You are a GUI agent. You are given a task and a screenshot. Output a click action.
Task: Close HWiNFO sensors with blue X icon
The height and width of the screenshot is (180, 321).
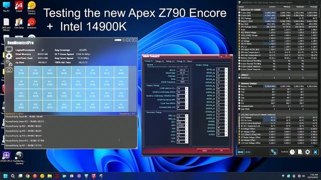315,152
